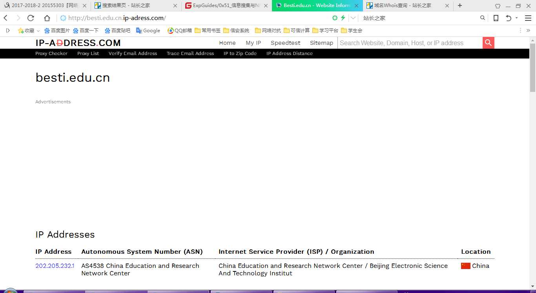Open the Speedtest page
The image size is (536, 293).
click(x=285, y=43)
